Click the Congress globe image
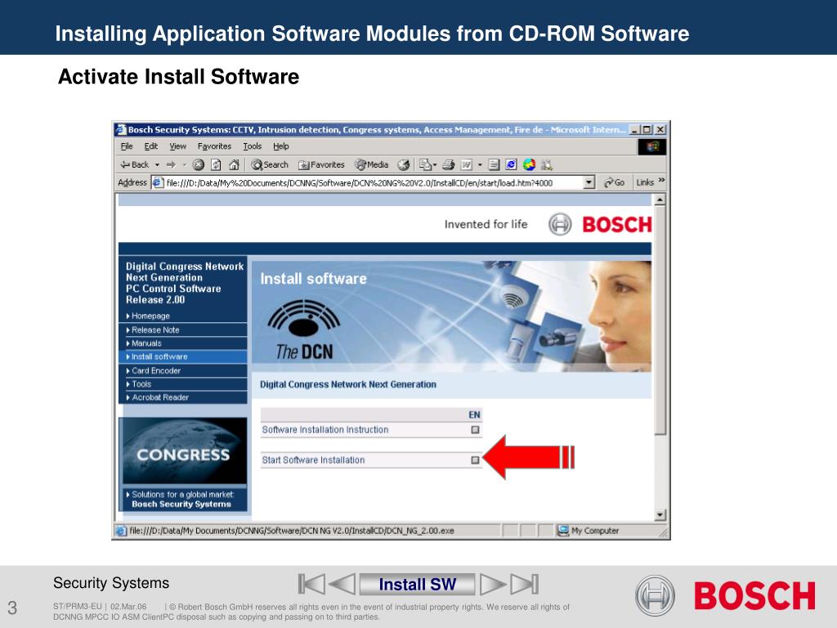837x628 pixels. click(184, 451)
